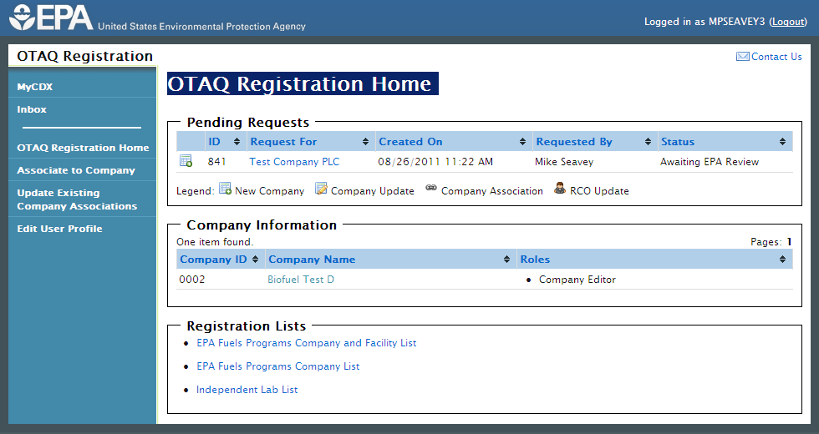
Task: Click the Contact Us envelope icon
Action: point(742,57)
